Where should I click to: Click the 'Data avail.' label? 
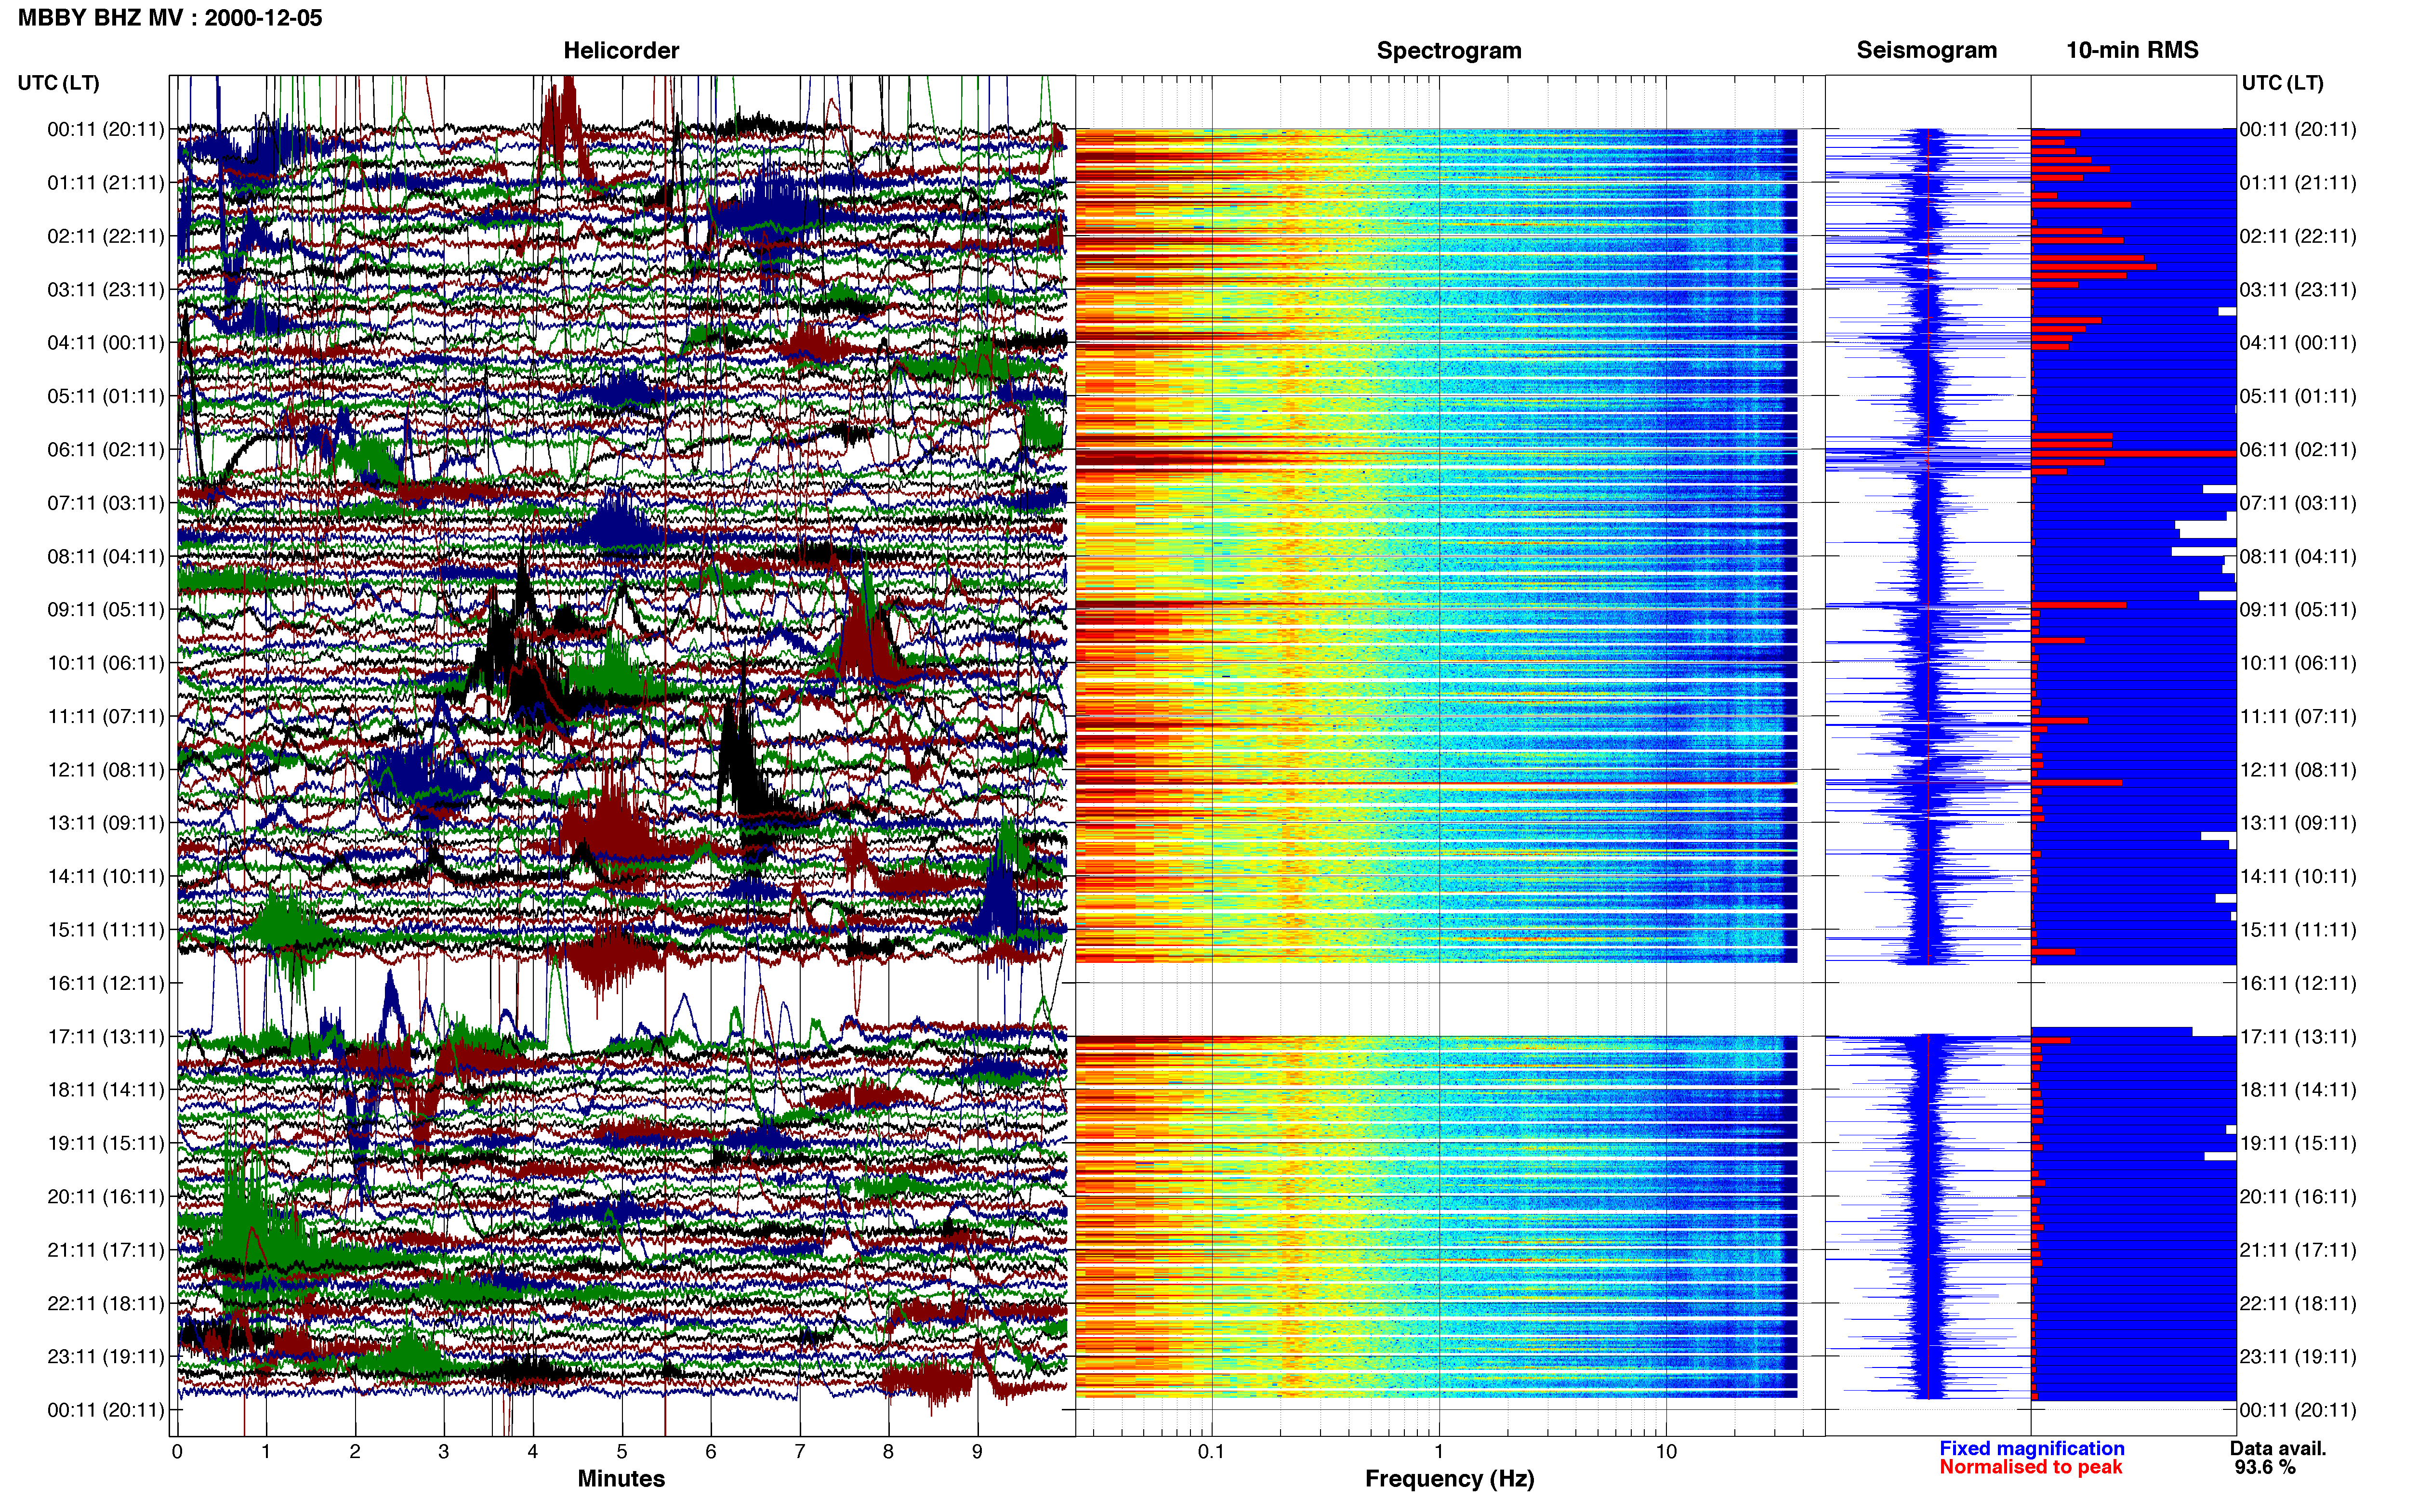click(2278, 1448)
